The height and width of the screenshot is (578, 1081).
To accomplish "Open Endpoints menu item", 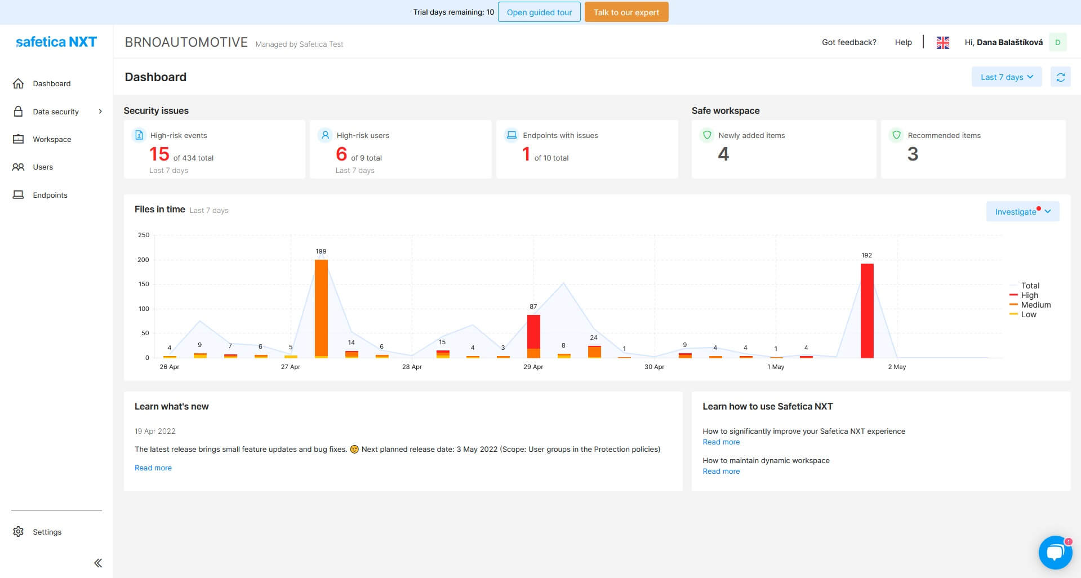I will (50, 195).
